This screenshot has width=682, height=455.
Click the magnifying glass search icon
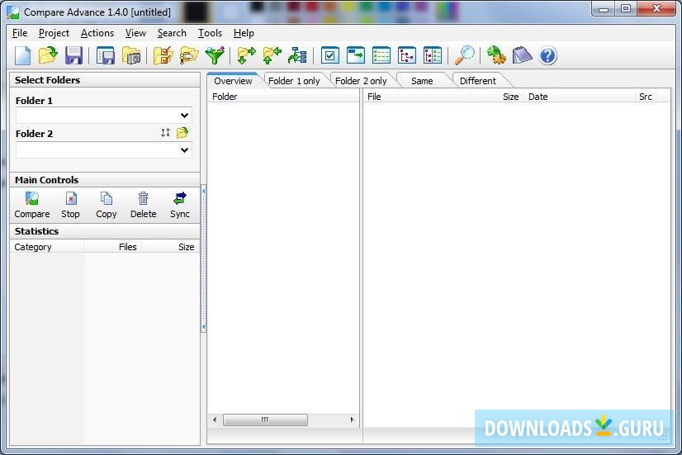click(x=465, y=55)
